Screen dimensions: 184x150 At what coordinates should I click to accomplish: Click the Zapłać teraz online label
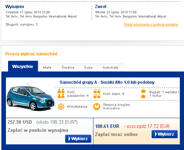[x=116, y=134]
